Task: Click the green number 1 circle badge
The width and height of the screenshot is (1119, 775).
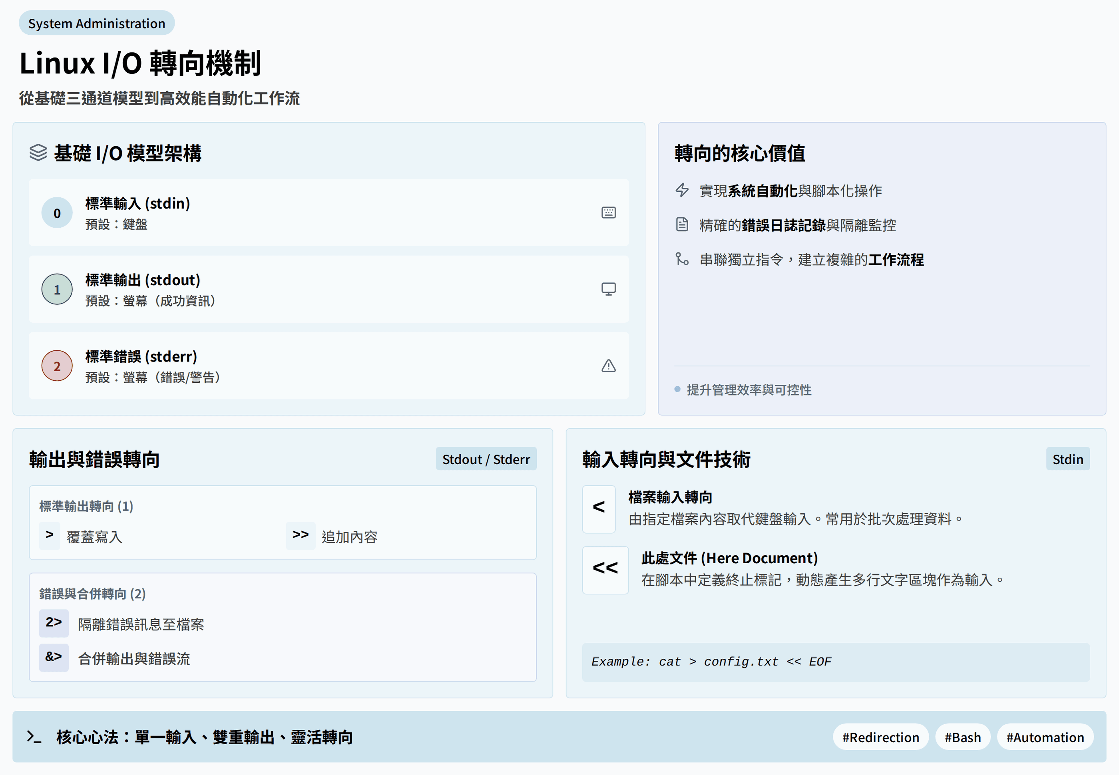Action: (57, 289)
